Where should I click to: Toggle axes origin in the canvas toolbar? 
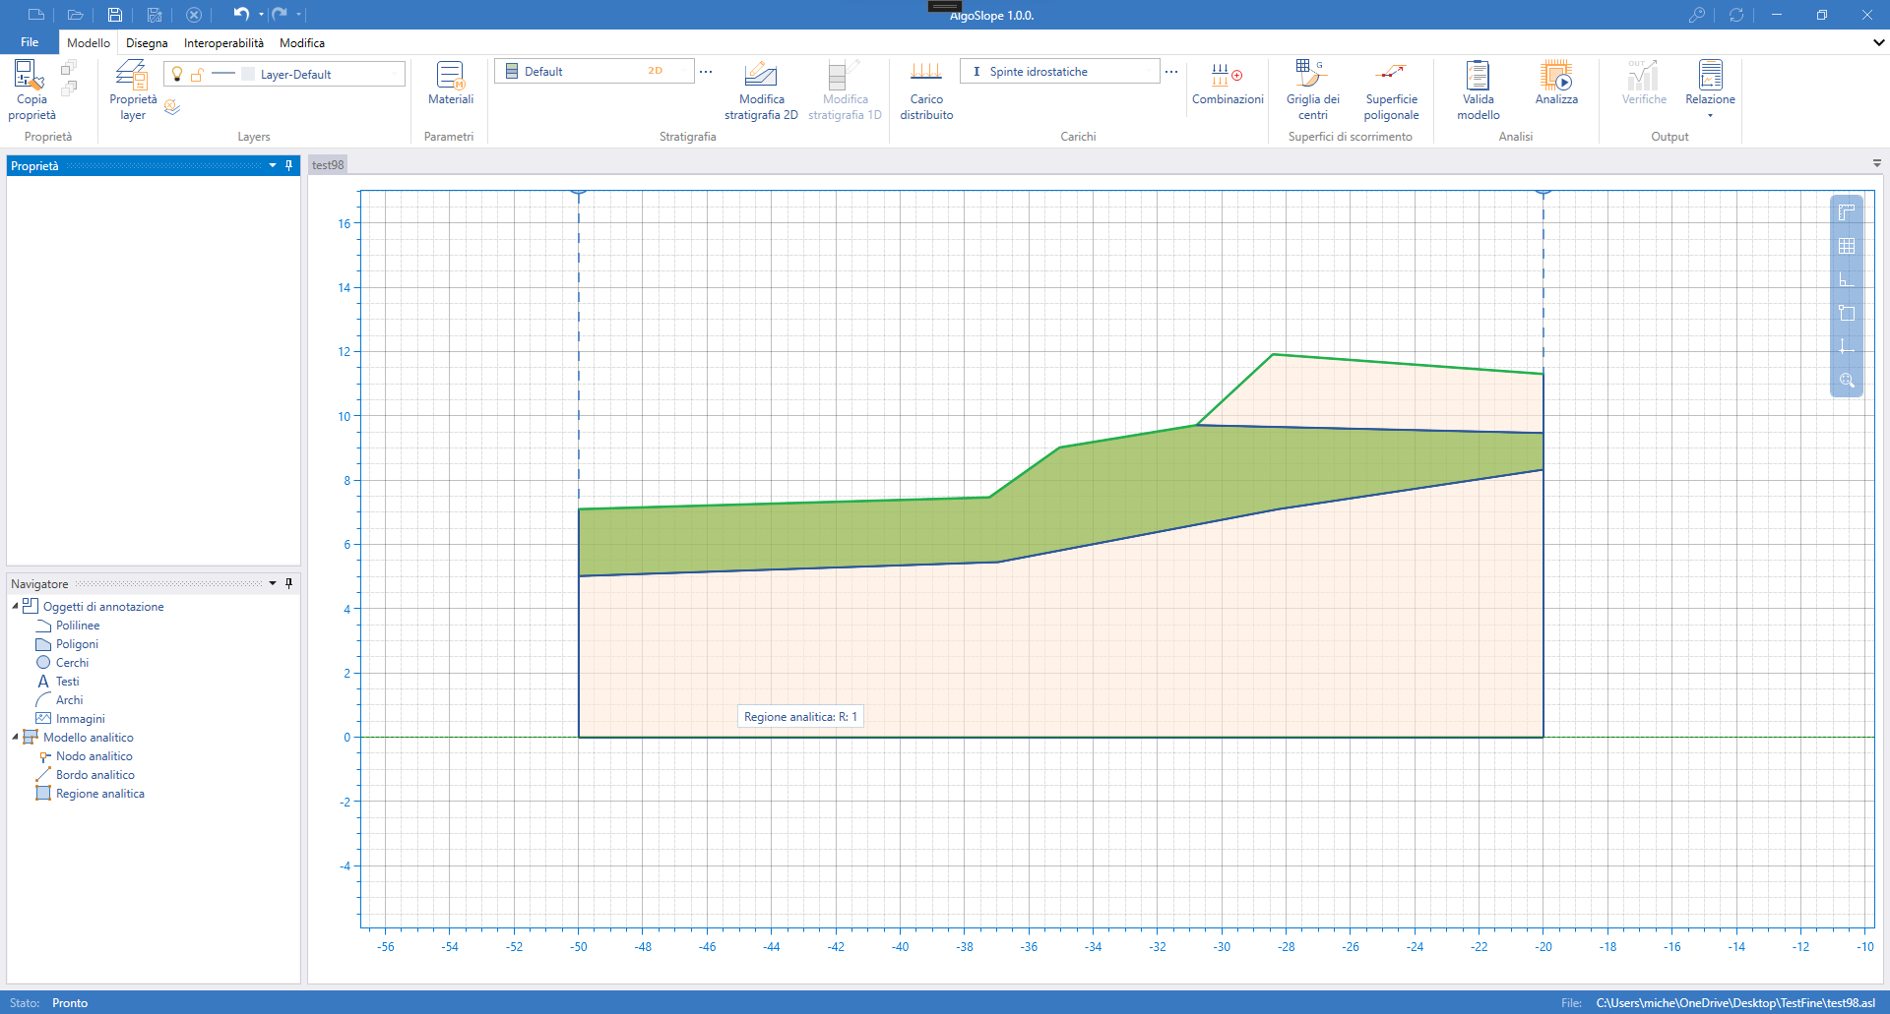click(x=1847, y=346)
